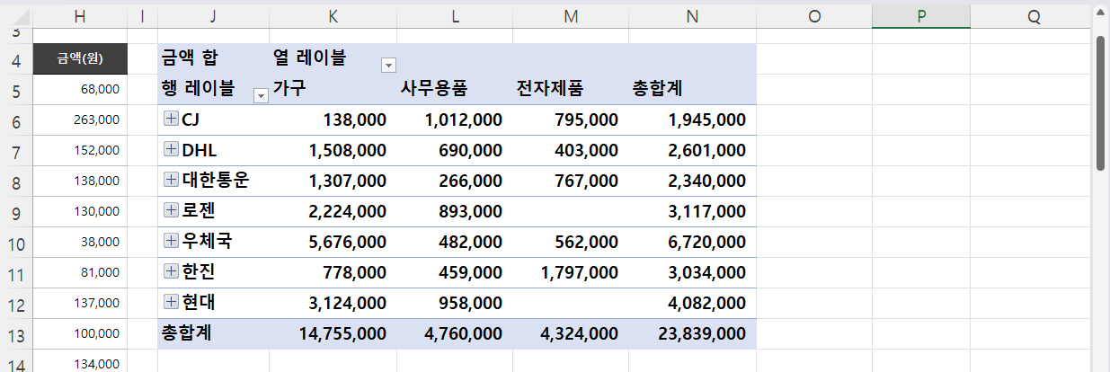Select row 4 header
The width and height of the screenshot is (1110, 372).
tap(15, 60)
